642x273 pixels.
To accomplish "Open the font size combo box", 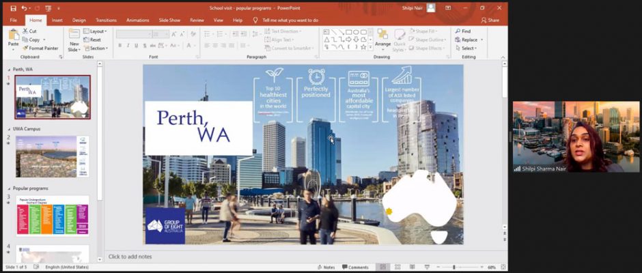I will pyautogui.click(x=160, y=34).
